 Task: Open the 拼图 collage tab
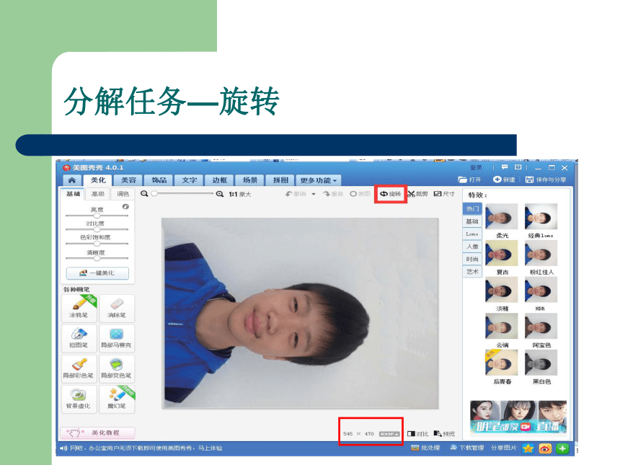[x=280, y=180]
